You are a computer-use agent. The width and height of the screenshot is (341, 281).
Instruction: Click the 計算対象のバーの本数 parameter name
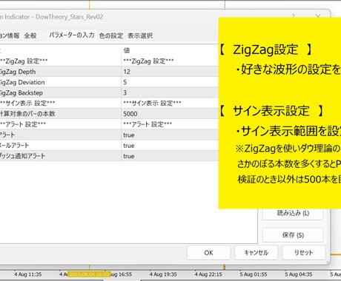(27, 114)
